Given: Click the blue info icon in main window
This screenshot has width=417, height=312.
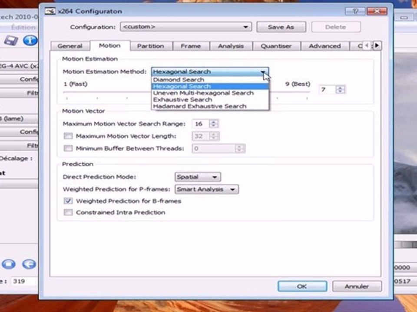Looking at the screenshot, I should (30, 40).
